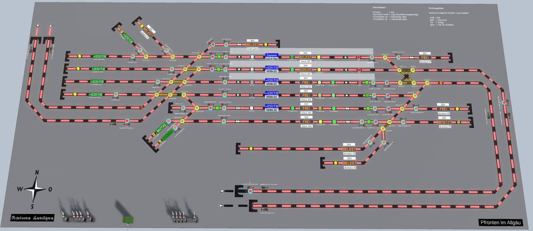Click the designer logo plate beneath the compass
This screenshot has width=533, height=231.
tap(32, 218)
